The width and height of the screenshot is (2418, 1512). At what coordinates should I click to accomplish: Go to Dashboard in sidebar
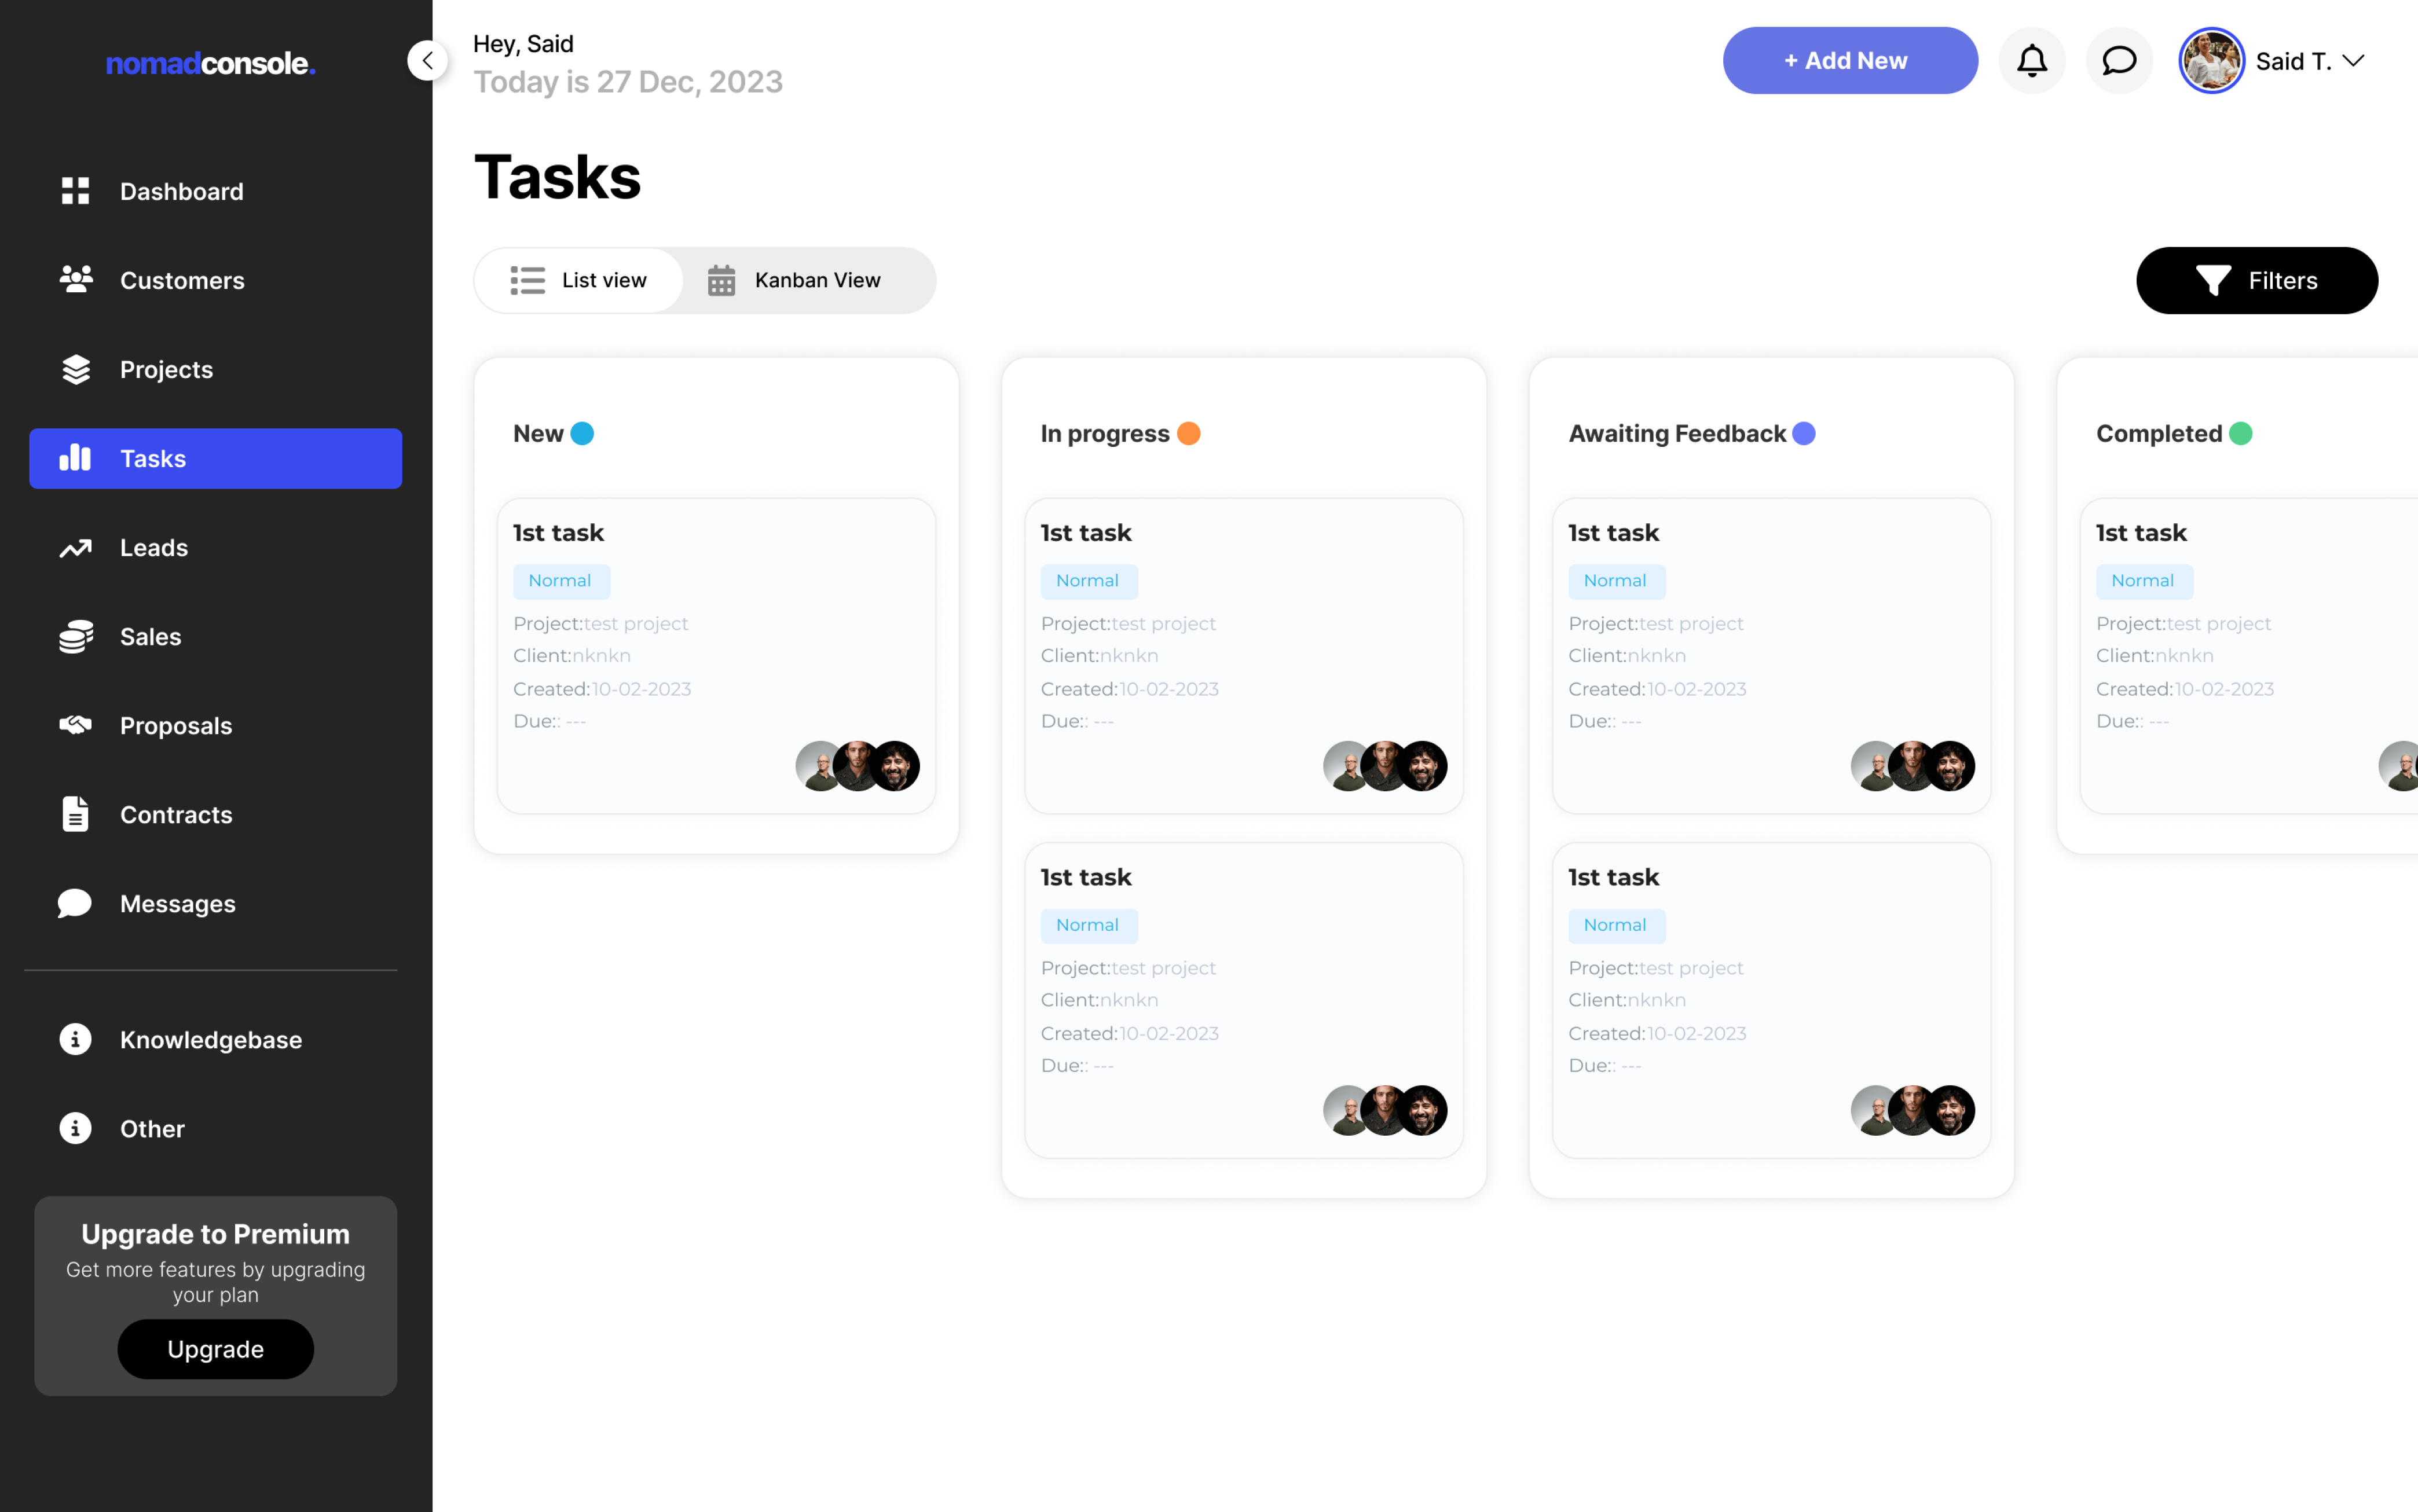click(216, 191)
